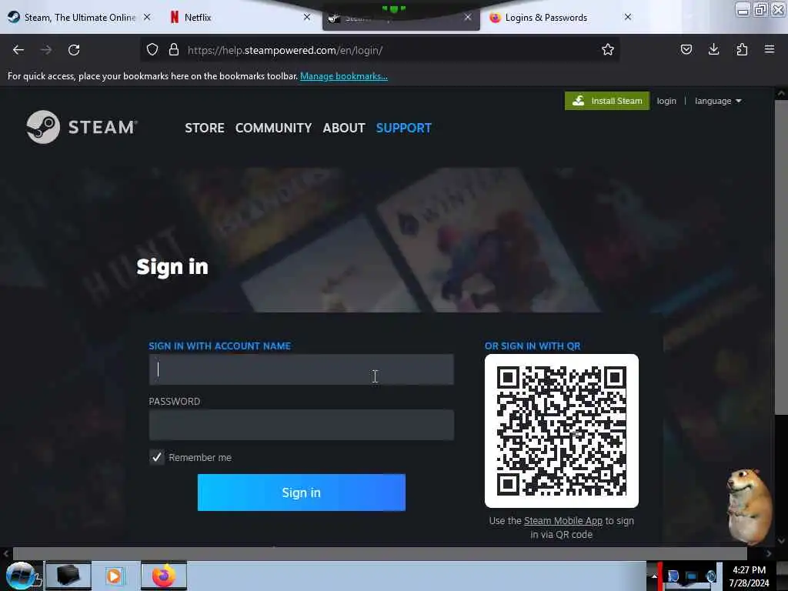Go back to the previous page

click(x=18, y=50)
